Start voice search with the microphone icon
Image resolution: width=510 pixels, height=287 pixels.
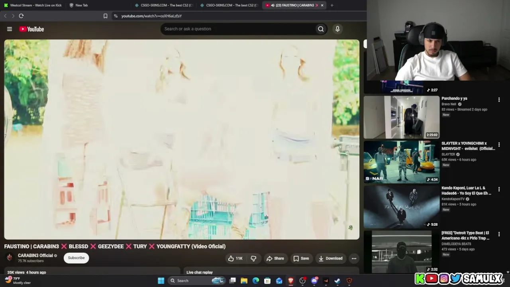(337, 29)
